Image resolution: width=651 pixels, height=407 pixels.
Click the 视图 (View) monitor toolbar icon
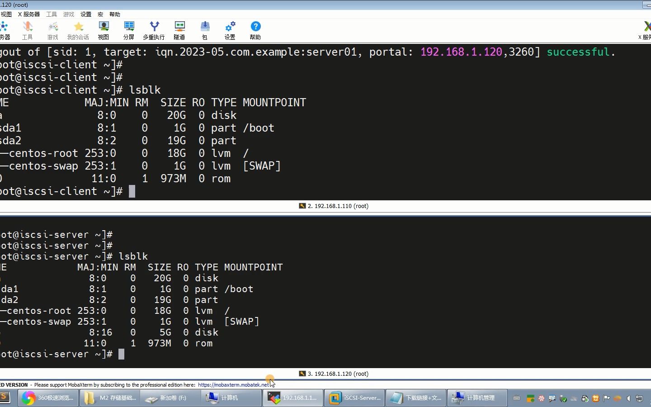pos(104,30)
